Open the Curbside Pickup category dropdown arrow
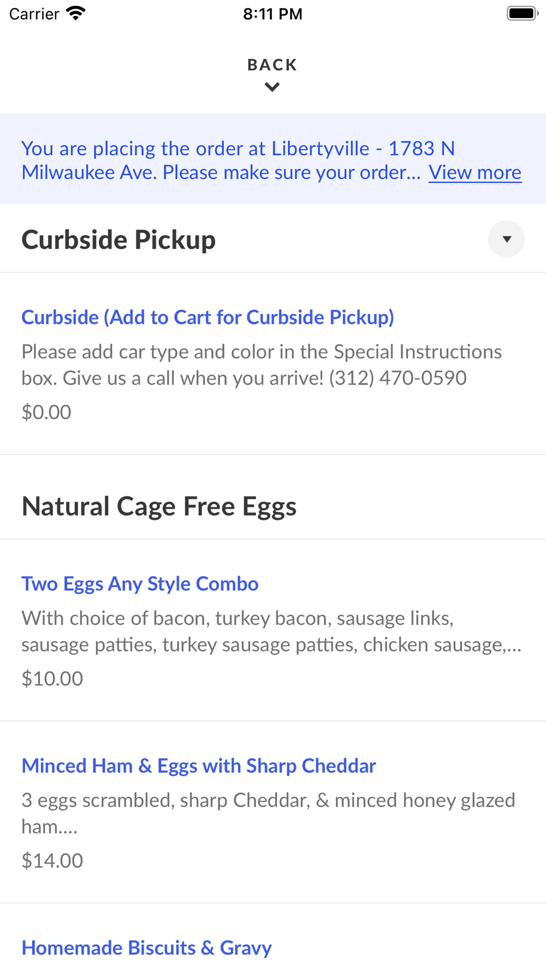The width and height of the screenshot is (546, 971). coord(506,239)
